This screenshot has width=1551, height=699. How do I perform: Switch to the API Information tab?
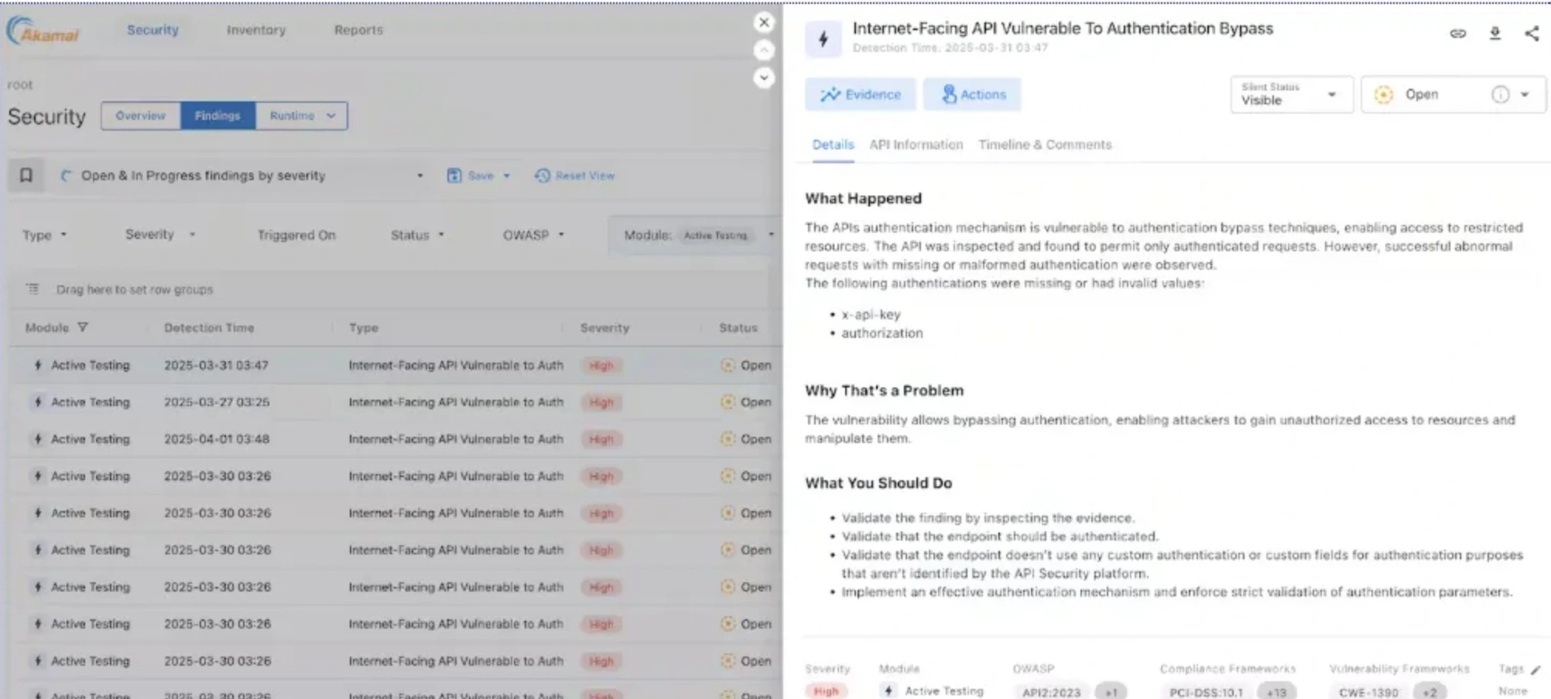916,145
